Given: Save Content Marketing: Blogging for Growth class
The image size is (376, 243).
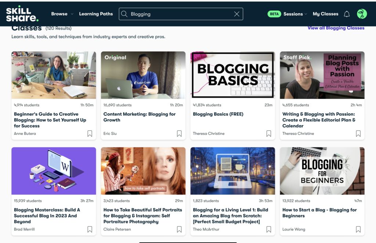Looking at the screenshot, I should 179,134.
